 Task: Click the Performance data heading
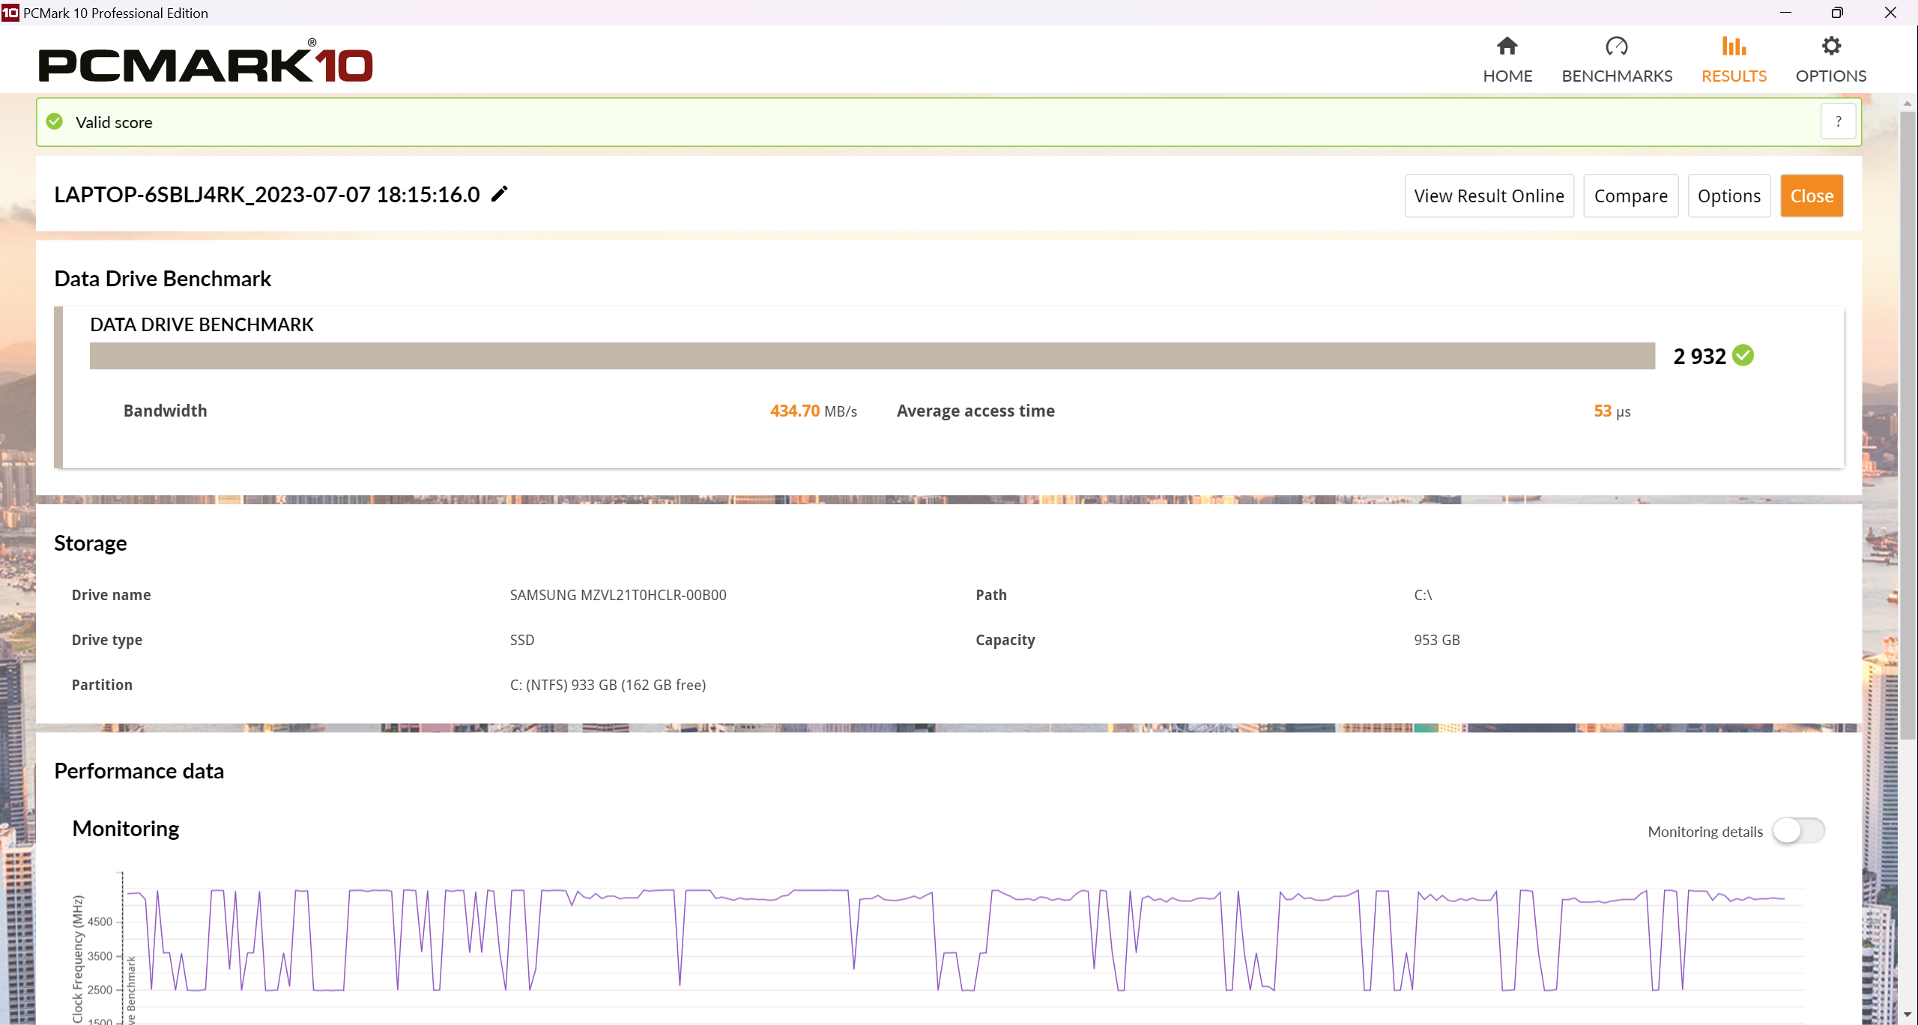pos(139,771)
